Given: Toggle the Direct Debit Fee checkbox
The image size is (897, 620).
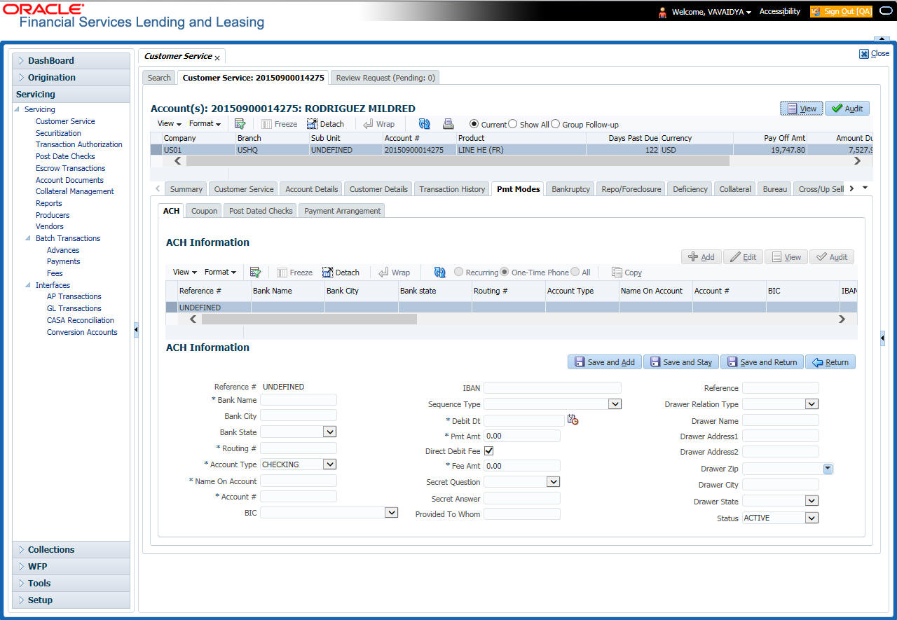Looking at the screenshot, I should 489,451.
